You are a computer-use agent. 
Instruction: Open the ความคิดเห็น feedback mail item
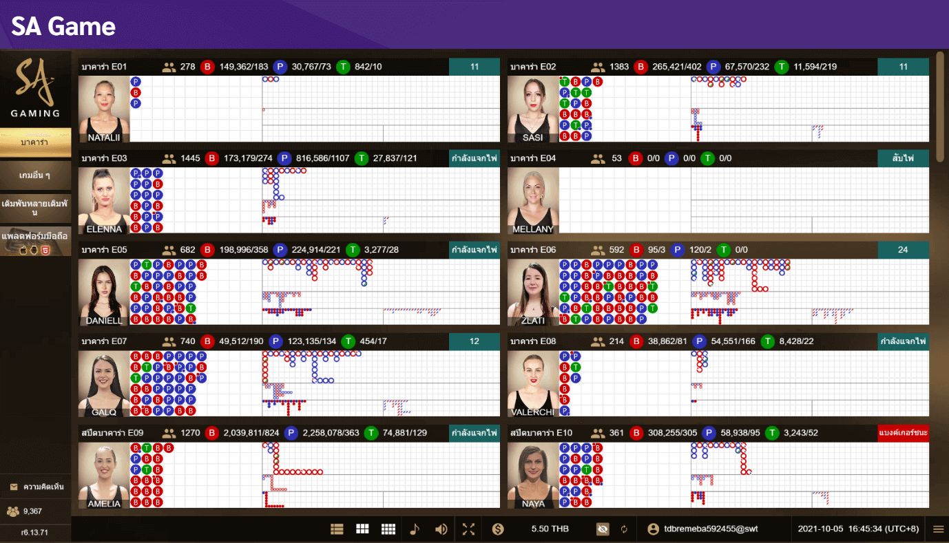coord(36,487)
